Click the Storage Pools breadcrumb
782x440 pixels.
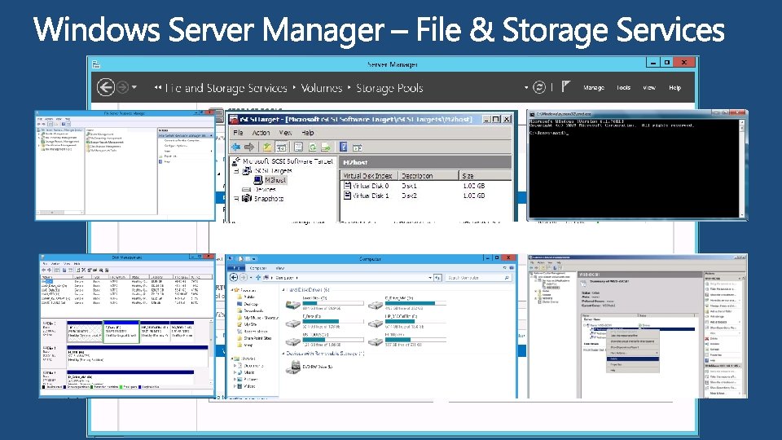[x=389, y=88]
